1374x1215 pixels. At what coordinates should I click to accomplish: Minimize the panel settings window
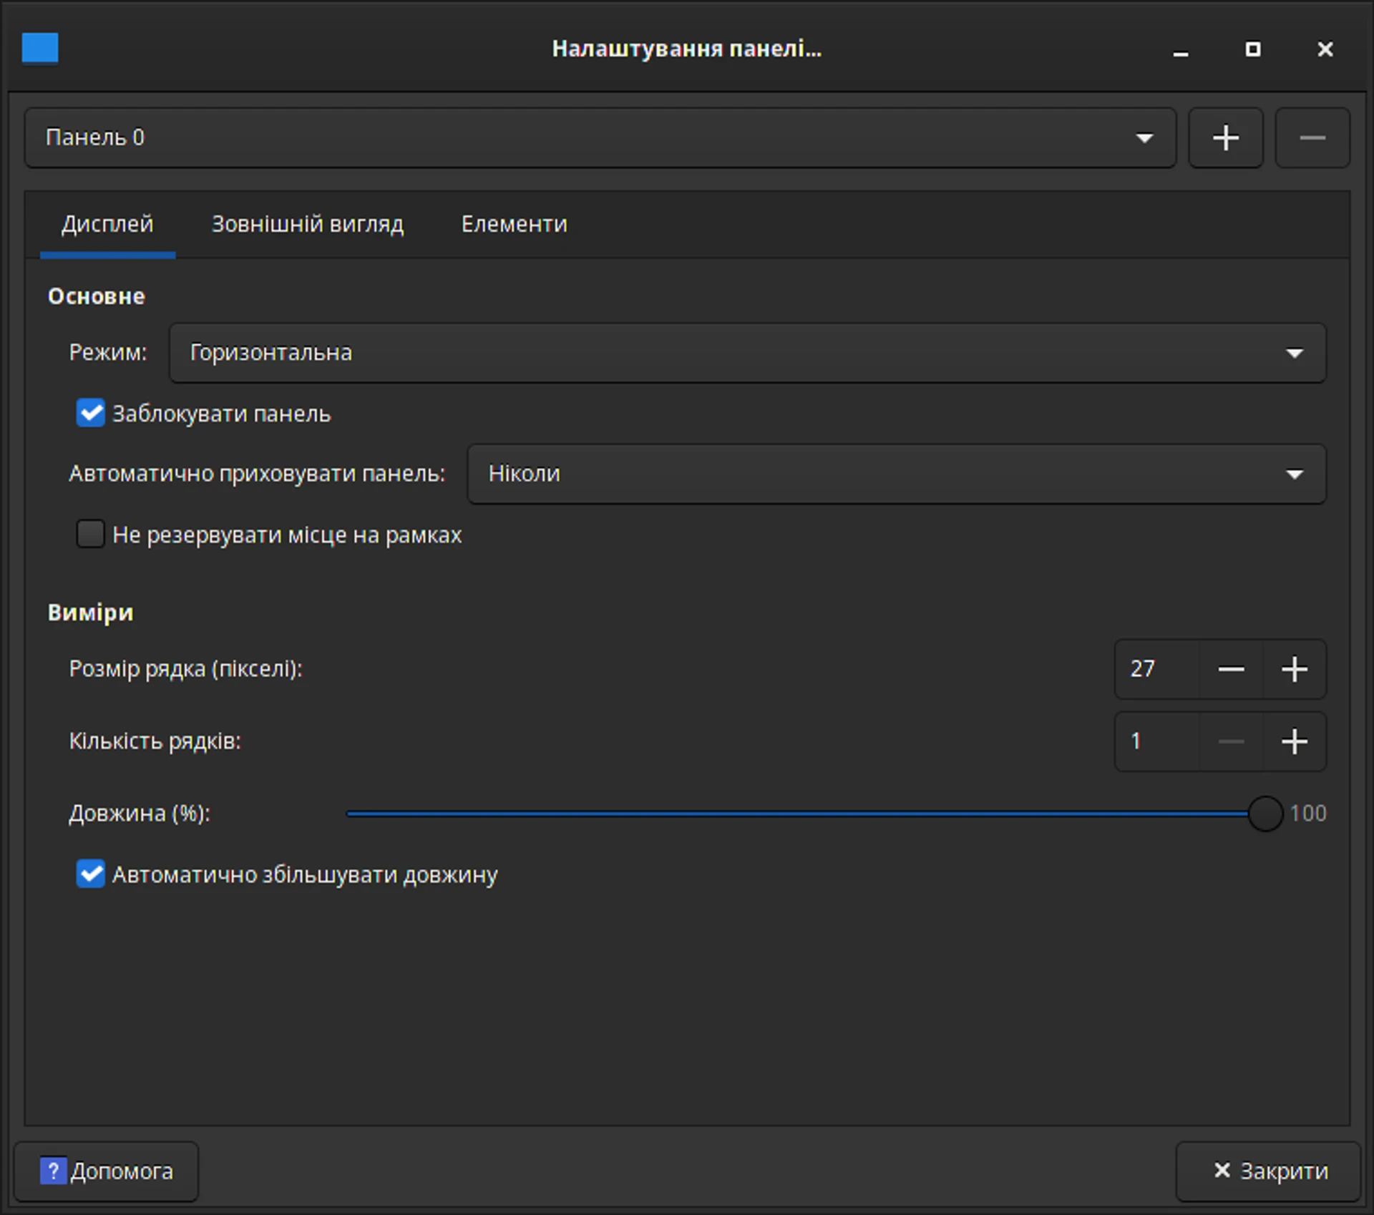(1181, 49)
